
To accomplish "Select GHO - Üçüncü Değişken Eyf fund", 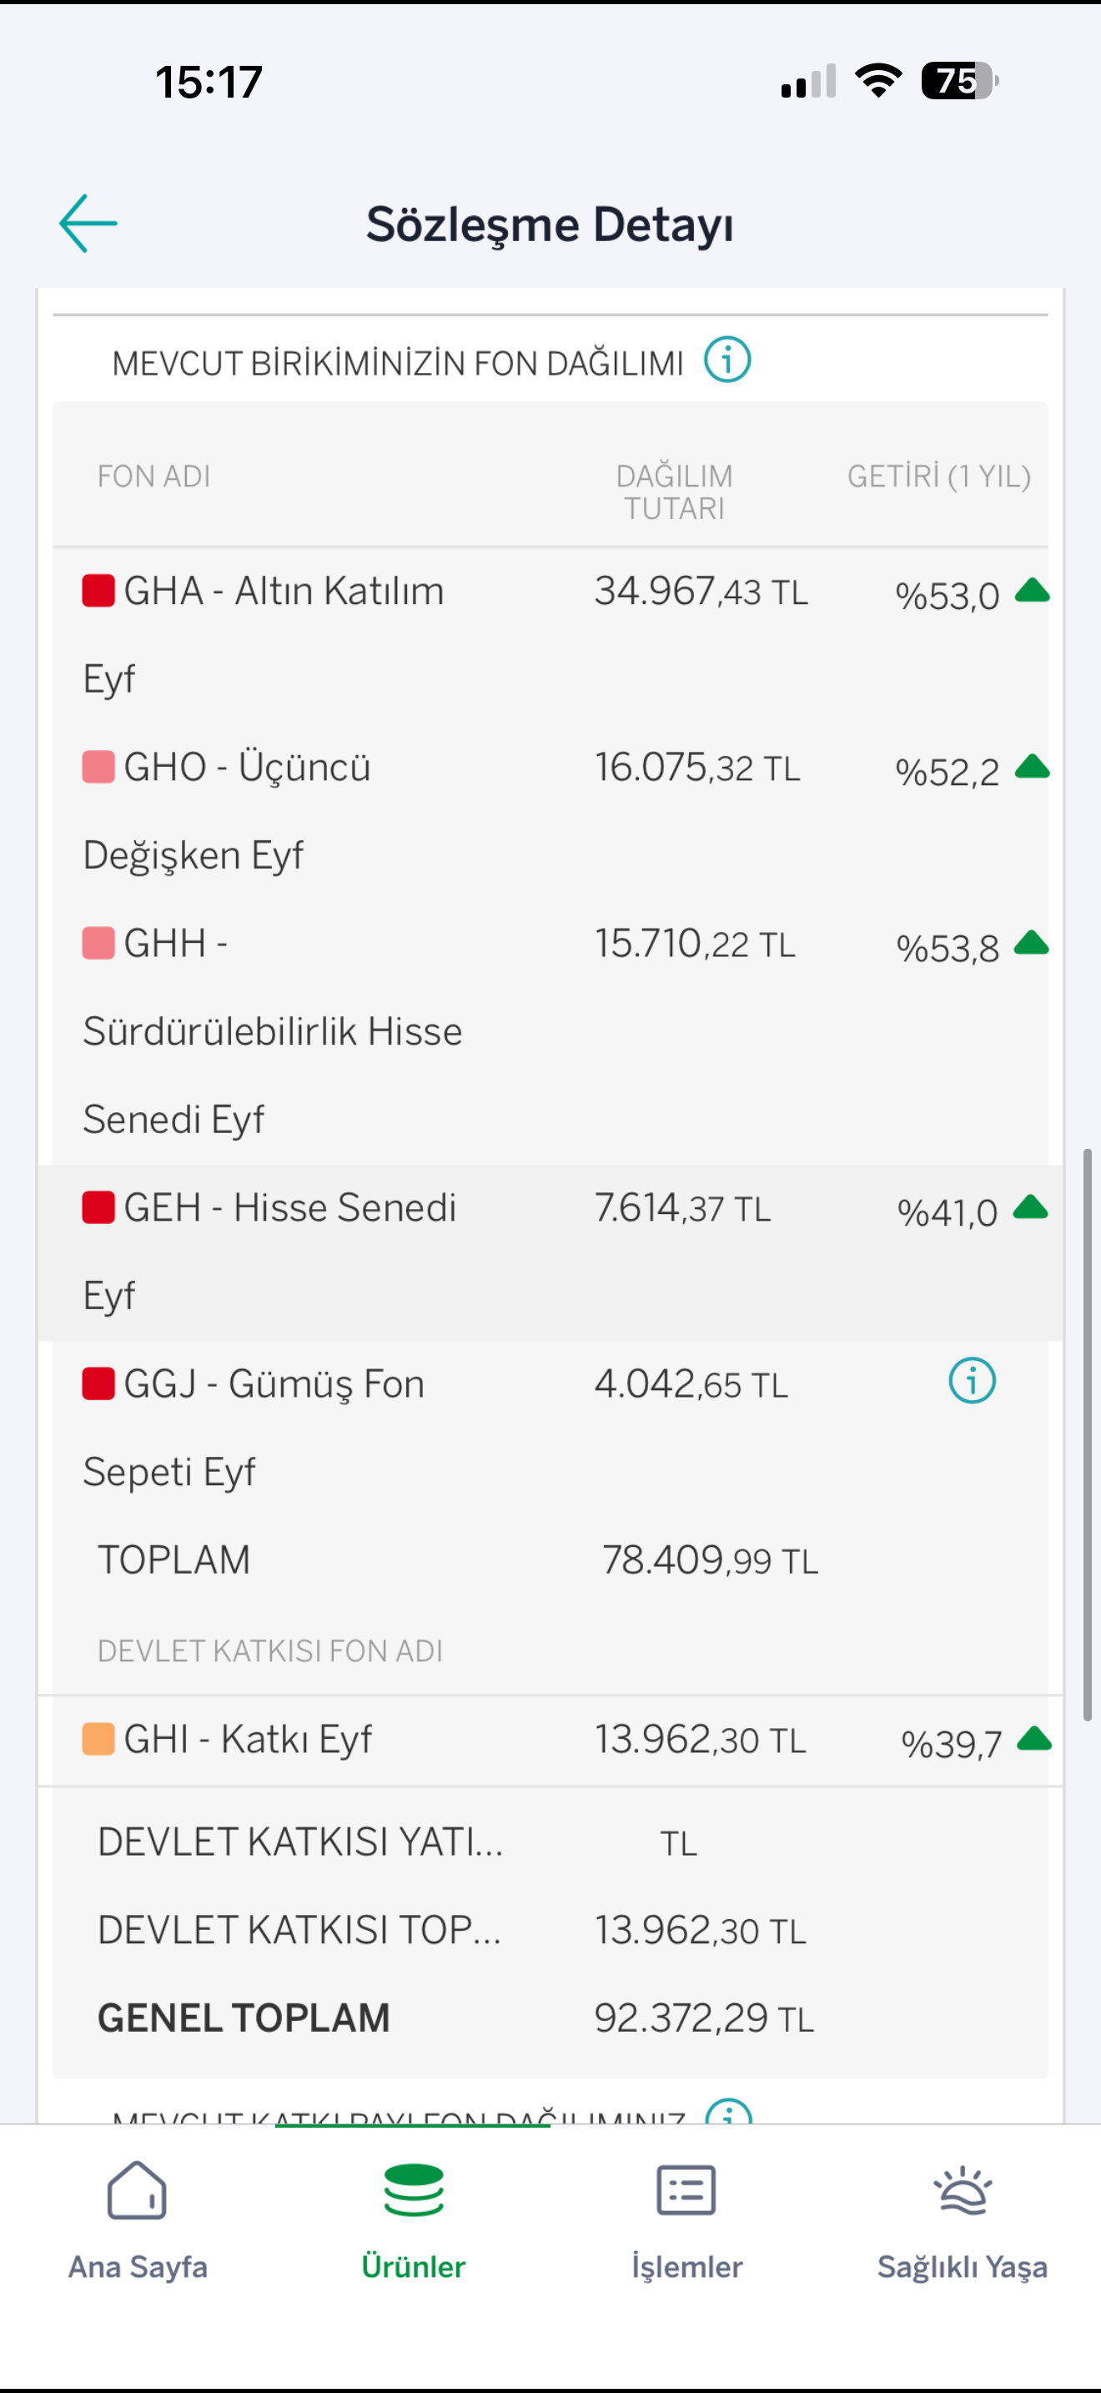I will tap(550, 811).
